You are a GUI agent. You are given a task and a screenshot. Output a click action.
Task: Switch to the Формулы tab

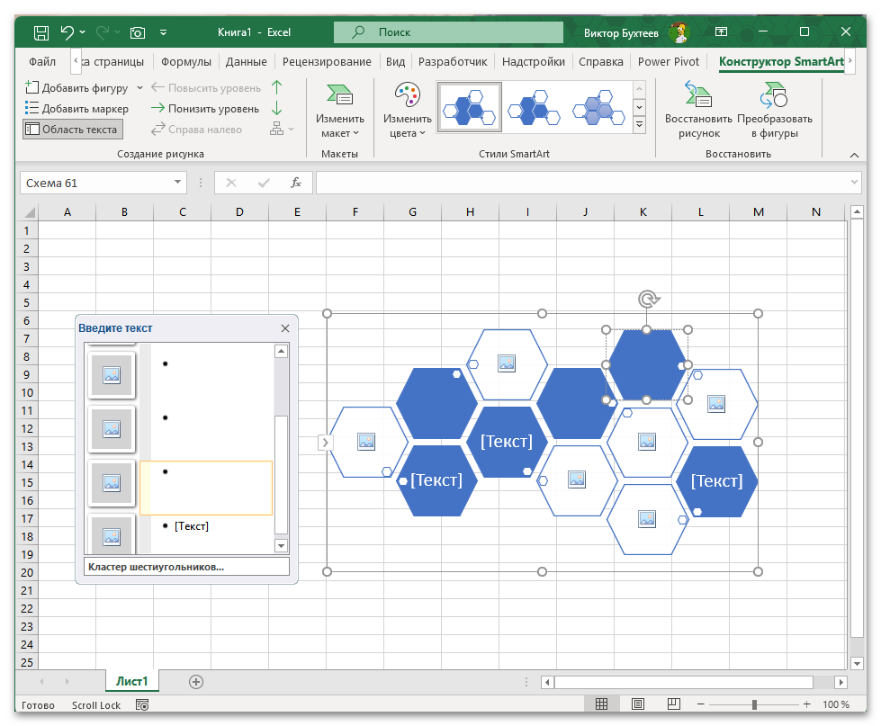(x=186, y=62)
